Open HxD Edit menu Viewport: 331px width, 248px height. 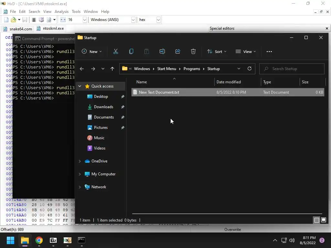[22, 12]
